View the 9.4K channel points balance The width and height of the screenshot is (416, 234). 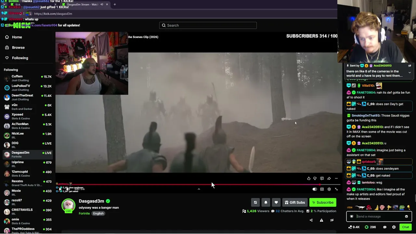(x=354, y=227)
